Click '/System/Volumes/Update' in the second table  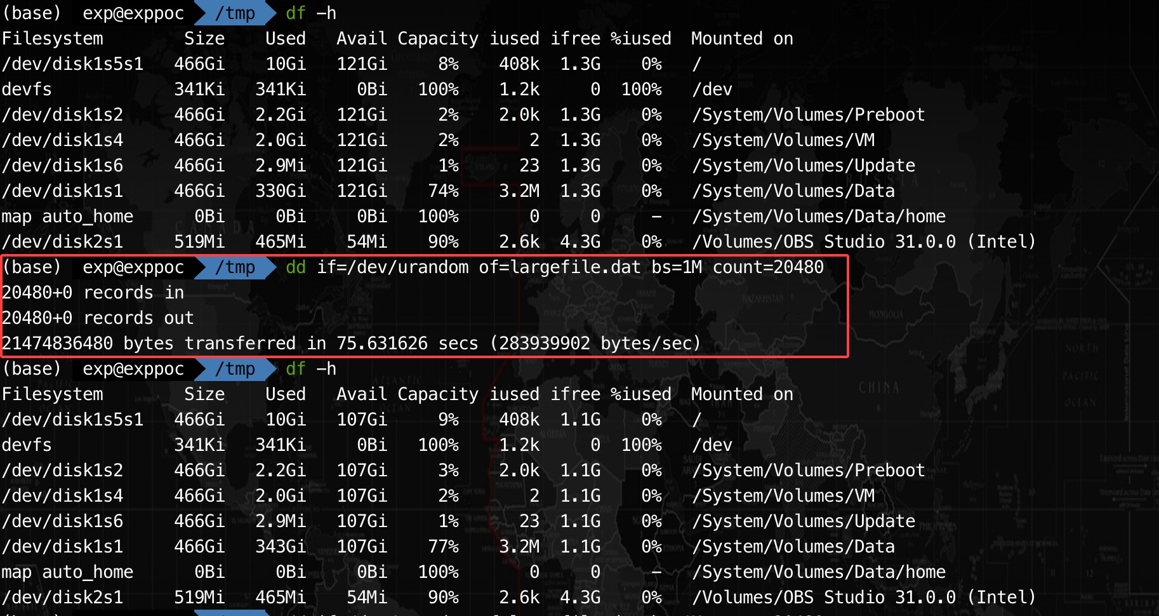pos(804,521)
